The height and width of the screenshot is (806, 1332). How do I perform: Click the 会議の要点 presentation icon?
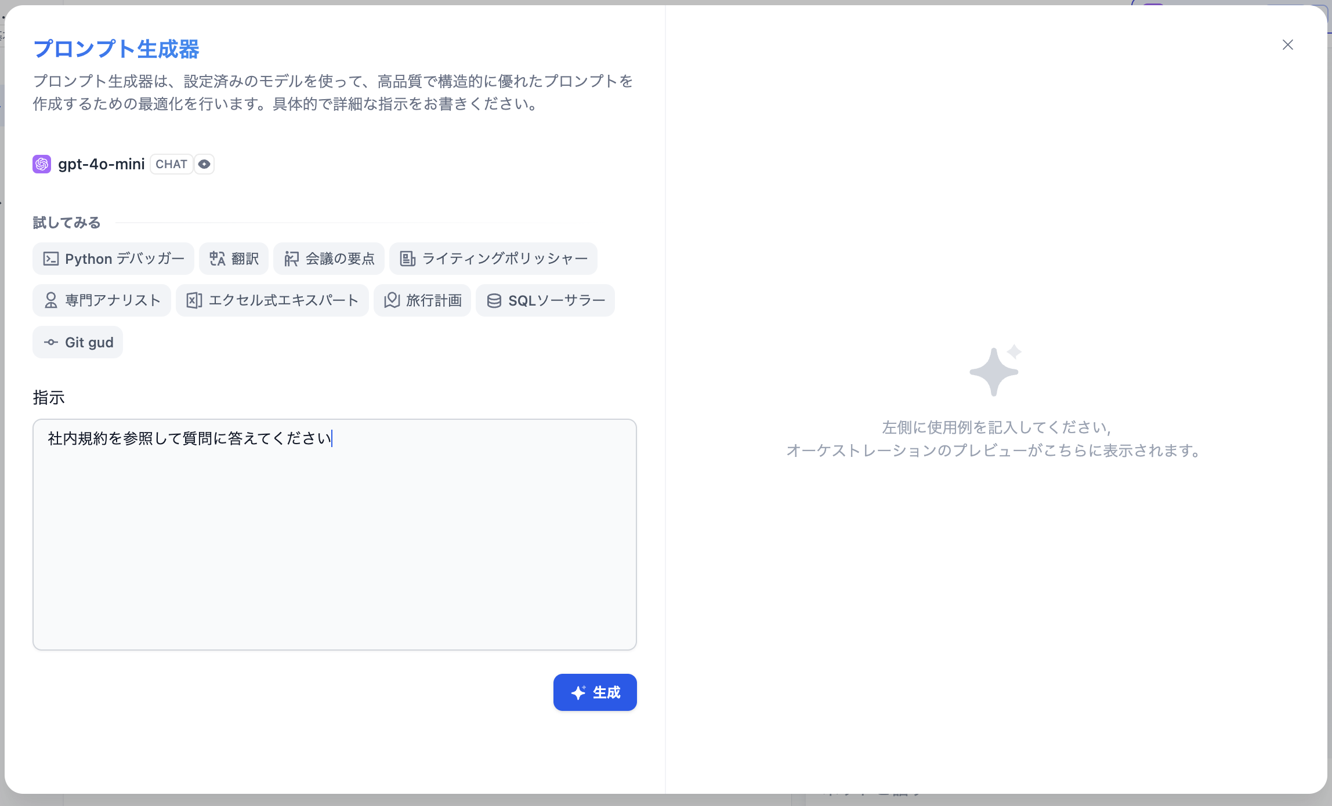click(292, 259)
